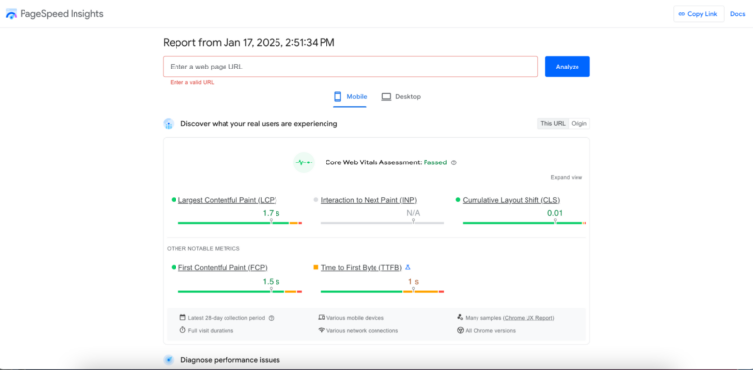
Task: Click the CLS distribution bar
Action: tap(525, 223)
